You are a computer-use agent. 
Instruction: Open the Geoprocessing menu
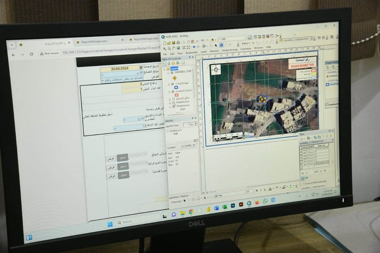(x=230, y=50)
